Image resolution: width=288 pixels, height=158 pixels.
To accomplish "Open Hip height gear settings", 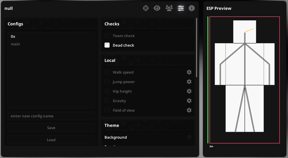I will click(189, 91).
